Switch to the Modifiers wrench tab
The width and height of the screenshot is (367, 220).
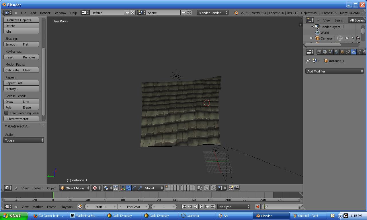tap(354, 52)
